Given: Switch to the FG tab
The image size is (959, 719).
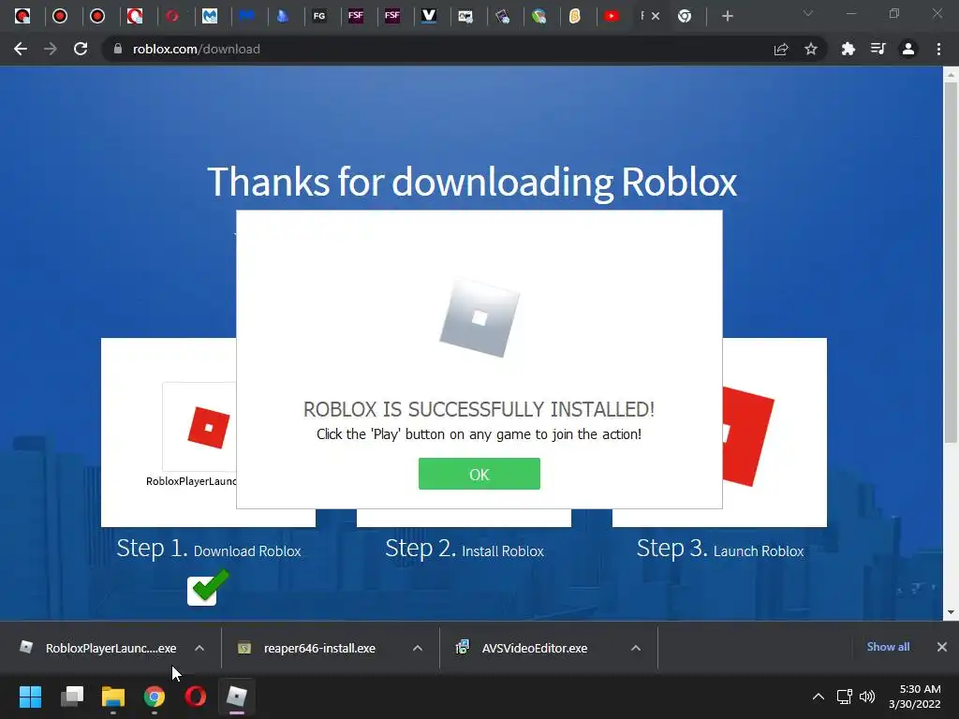Looking at the screenshot, I should pyautogui.click(x=319, y=17).
